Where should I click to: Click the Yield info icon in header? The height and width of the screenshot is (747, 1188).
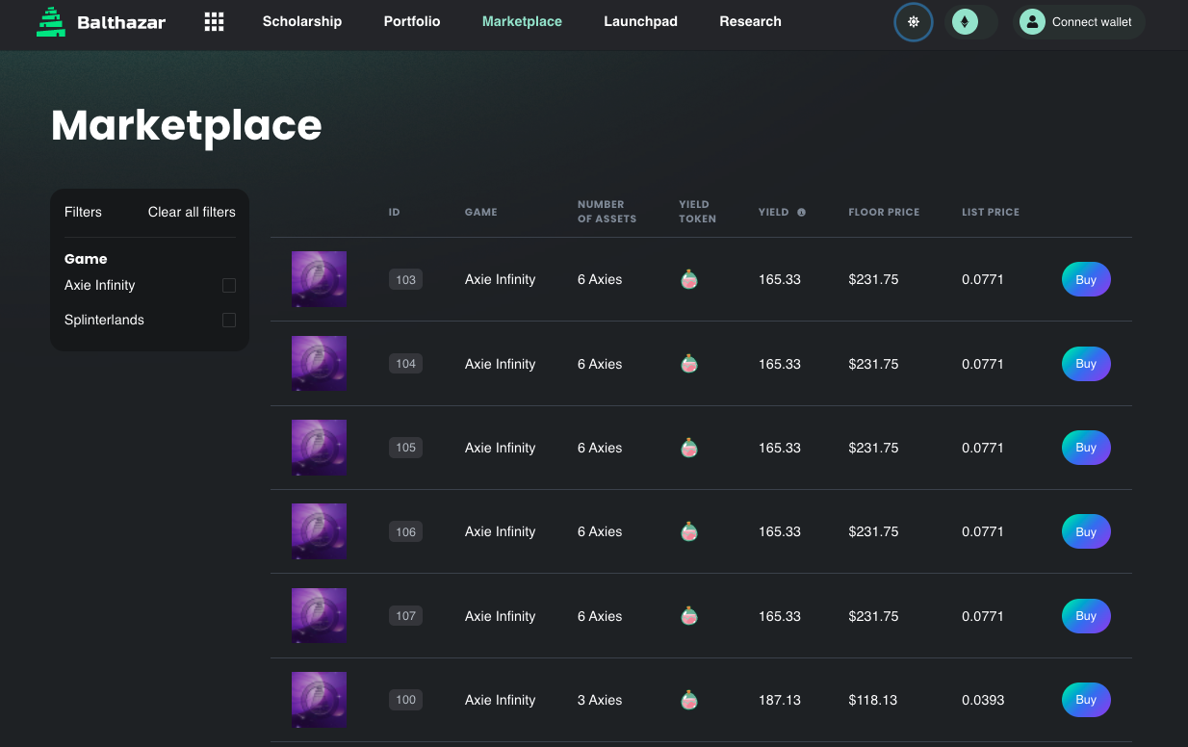801,213
